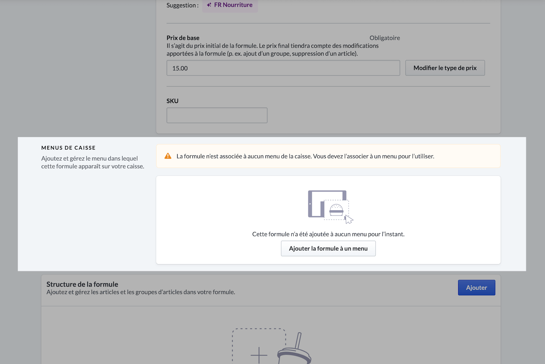
Task: Click the Suggestion label text
Action: click(x=182, y=5)
